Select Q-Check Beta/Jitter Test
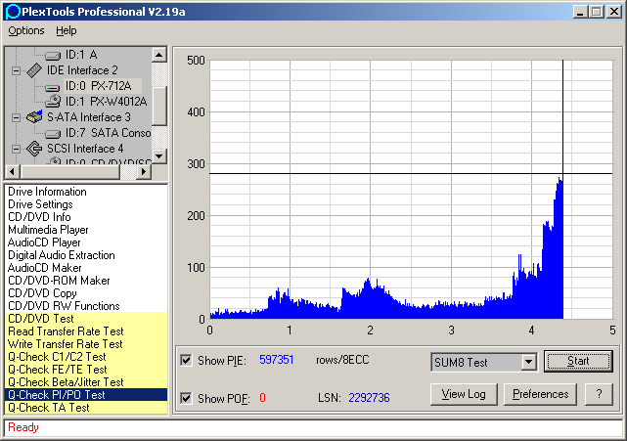Screen dimensions: 627x441 (x=85, y=382)
